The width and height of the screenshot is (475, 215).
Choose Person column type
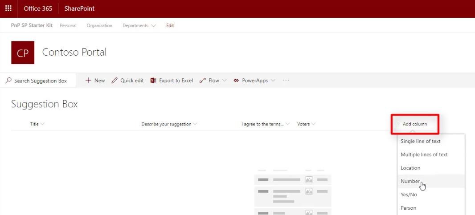431,208
